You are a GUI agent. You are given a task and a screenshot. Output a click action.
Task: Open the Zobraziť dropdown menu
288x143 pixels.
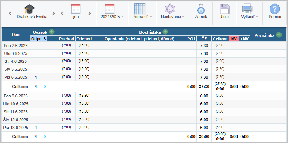point(151,17)
